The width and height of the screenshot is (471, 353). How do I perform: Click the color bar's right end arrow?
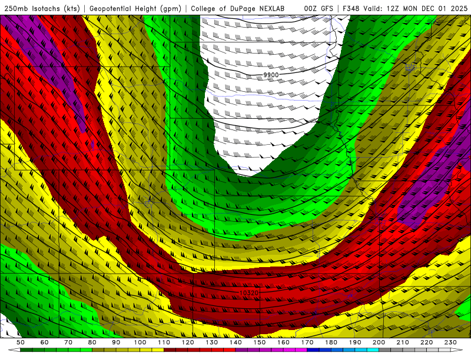[457, 350]
